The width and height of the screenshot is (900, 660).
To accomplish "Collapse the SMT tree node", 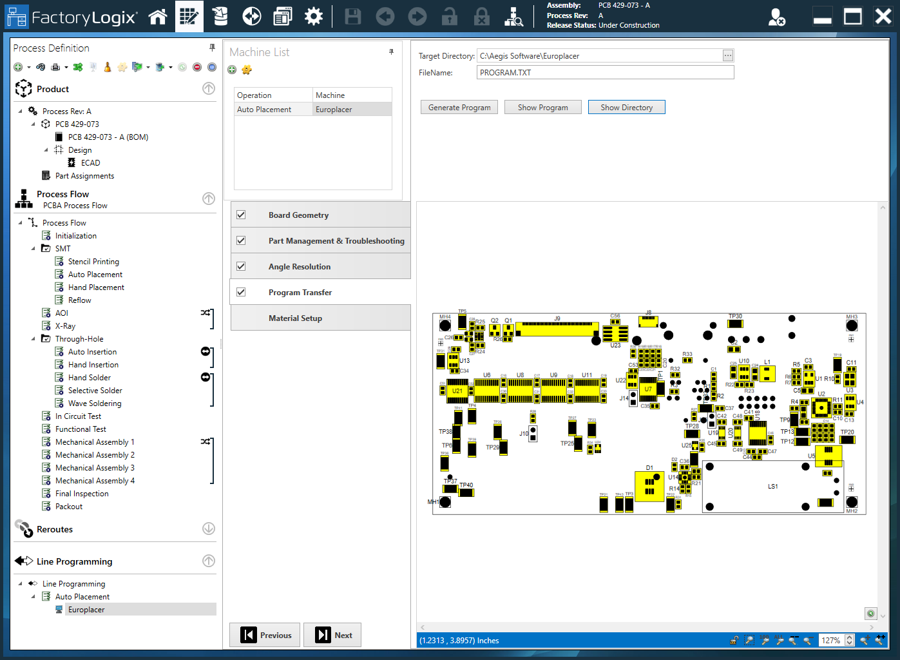I will coord(34,248).
